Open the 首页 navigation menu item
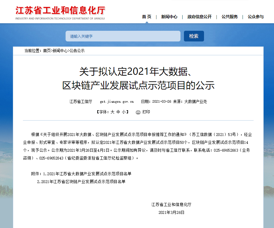 tap(147, 17)
